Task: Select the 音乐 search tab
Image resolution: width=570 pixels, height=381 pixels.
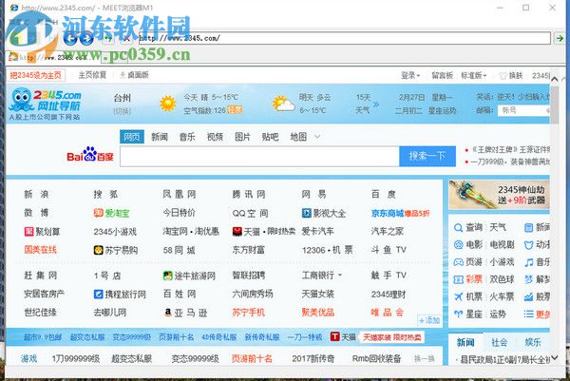Action: pos(187,137)
